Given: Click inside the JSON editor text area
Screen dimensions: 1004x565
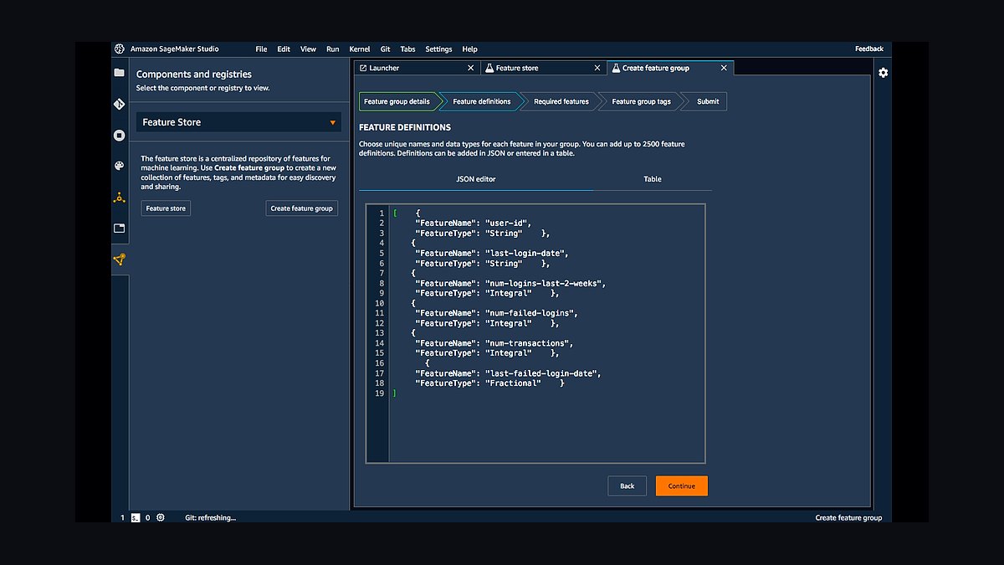Looking at the screenshot, I should coord(546,333).
